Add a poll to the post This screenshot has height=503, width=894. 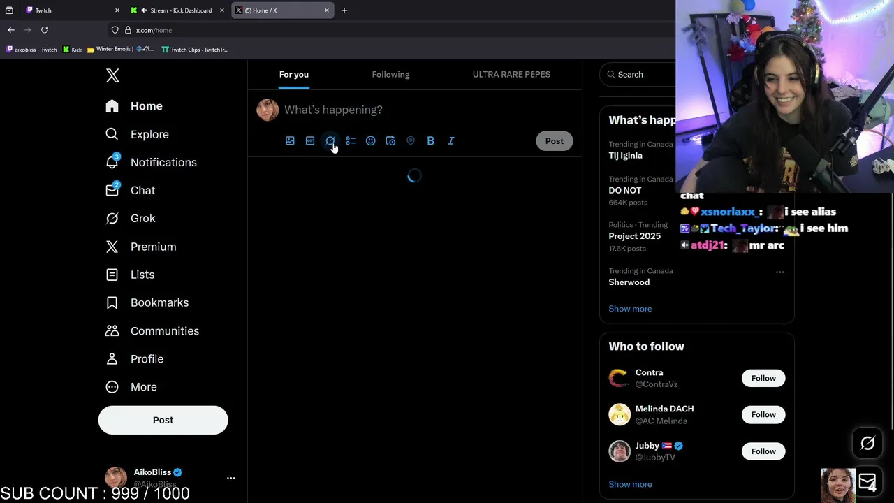[x=351, y=140]
